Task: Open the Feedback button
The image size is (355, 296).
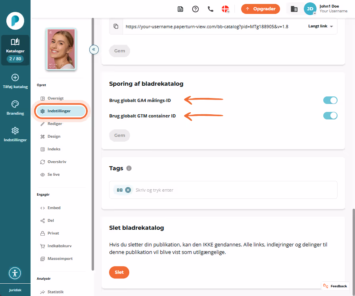Action: 335,286
